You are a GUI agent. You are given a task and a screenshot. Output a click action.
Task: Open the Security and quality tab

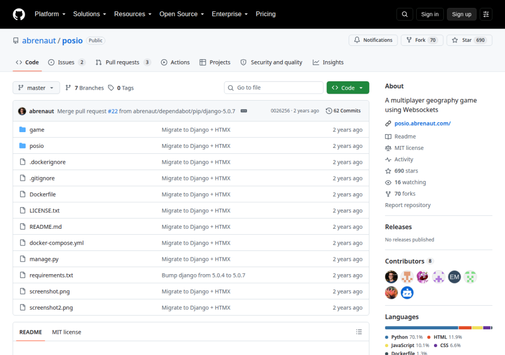(x=272, y=62)
